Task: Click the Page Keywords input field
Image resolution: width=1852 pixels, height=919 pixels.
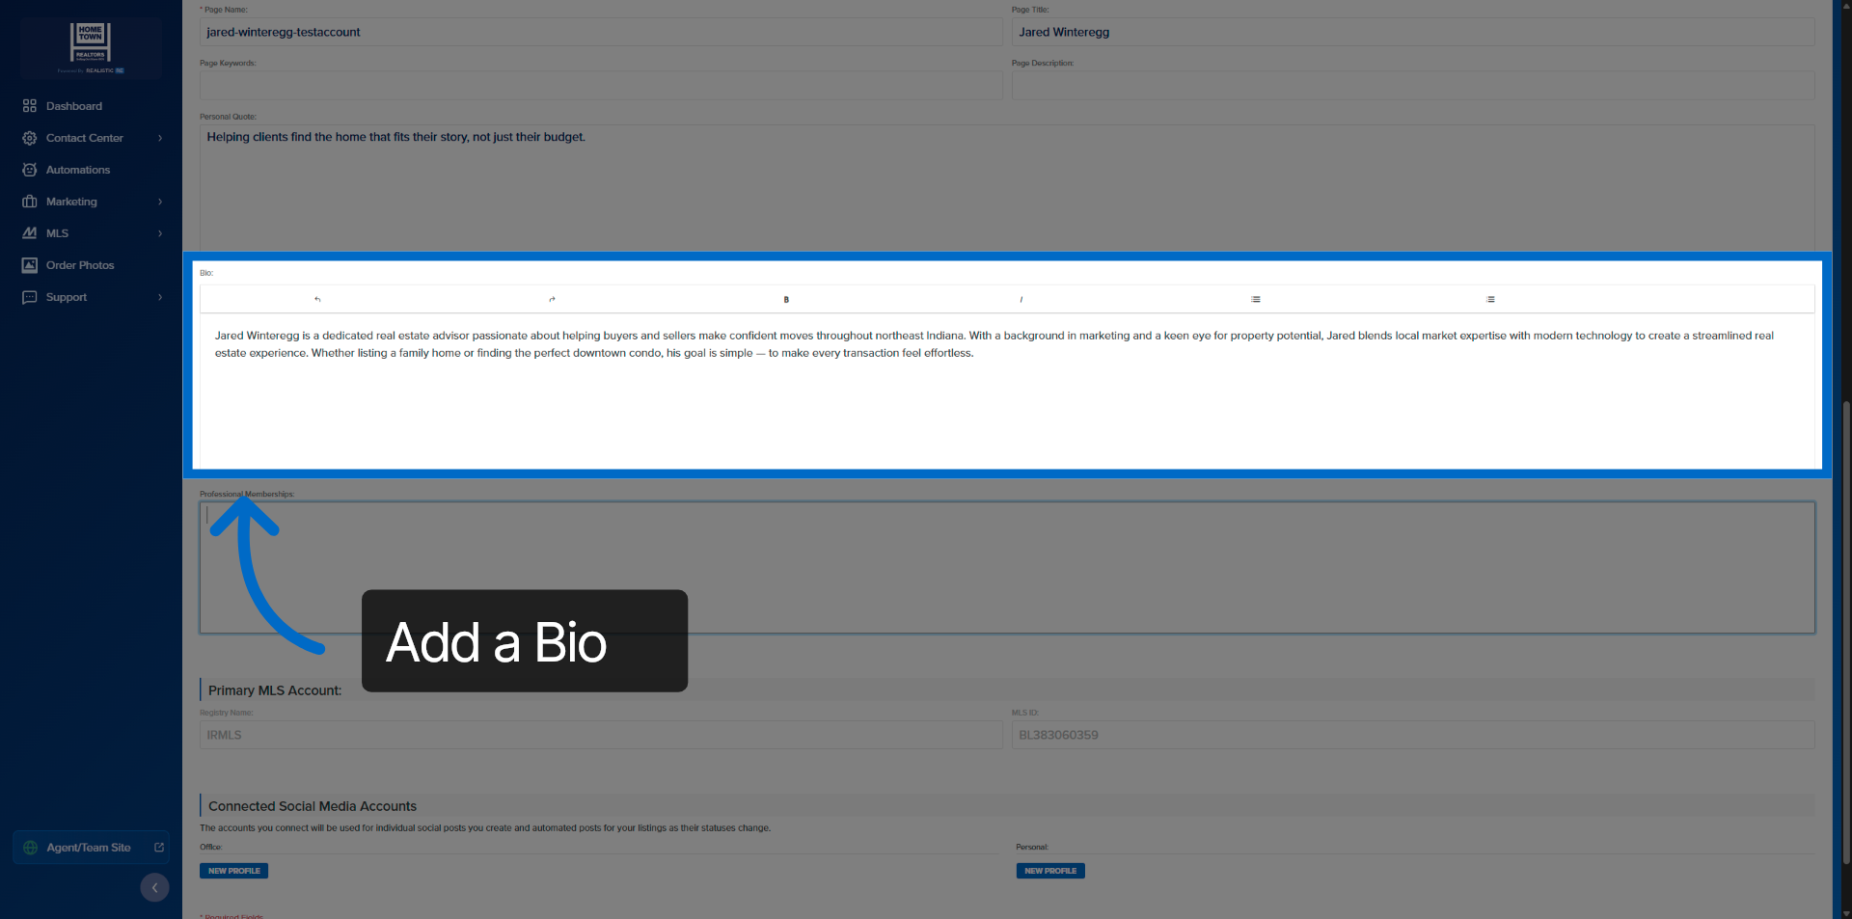Action: pos(601,85)
